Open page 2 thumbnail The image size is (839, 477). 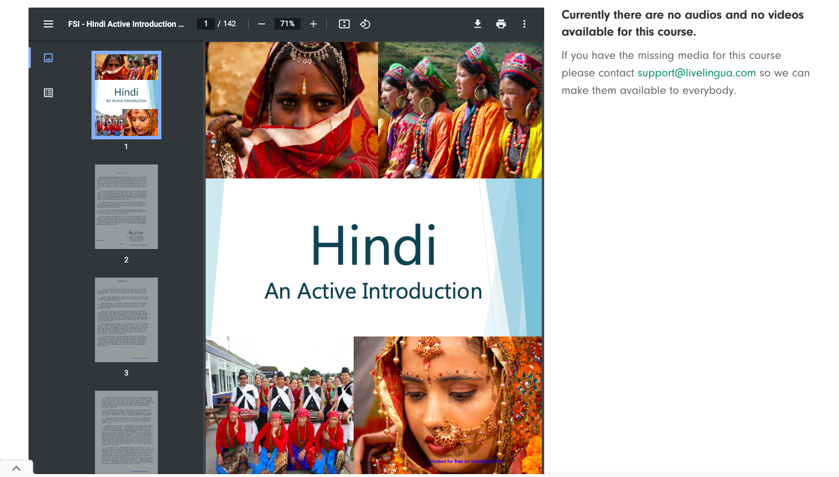[x=126, y=207]
